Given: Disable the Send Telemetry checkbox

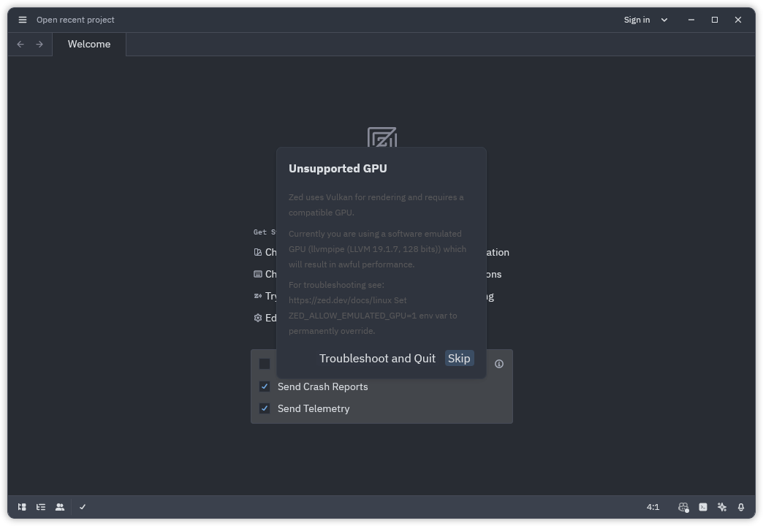Looking at the screenshot, I should (265, 408).
